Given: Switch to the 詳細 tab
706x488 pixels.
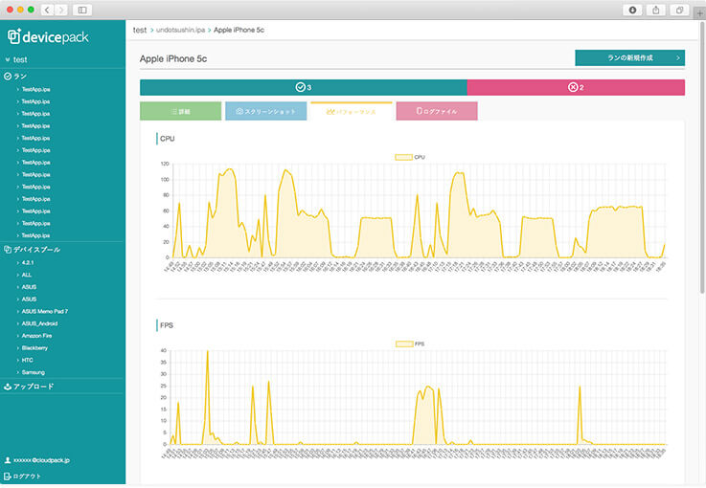Looking at the screenshot, I should (x=180, y=111).
